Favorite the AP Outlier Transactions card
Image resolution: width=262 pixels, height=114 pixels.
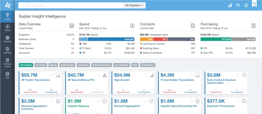[52, 75]
